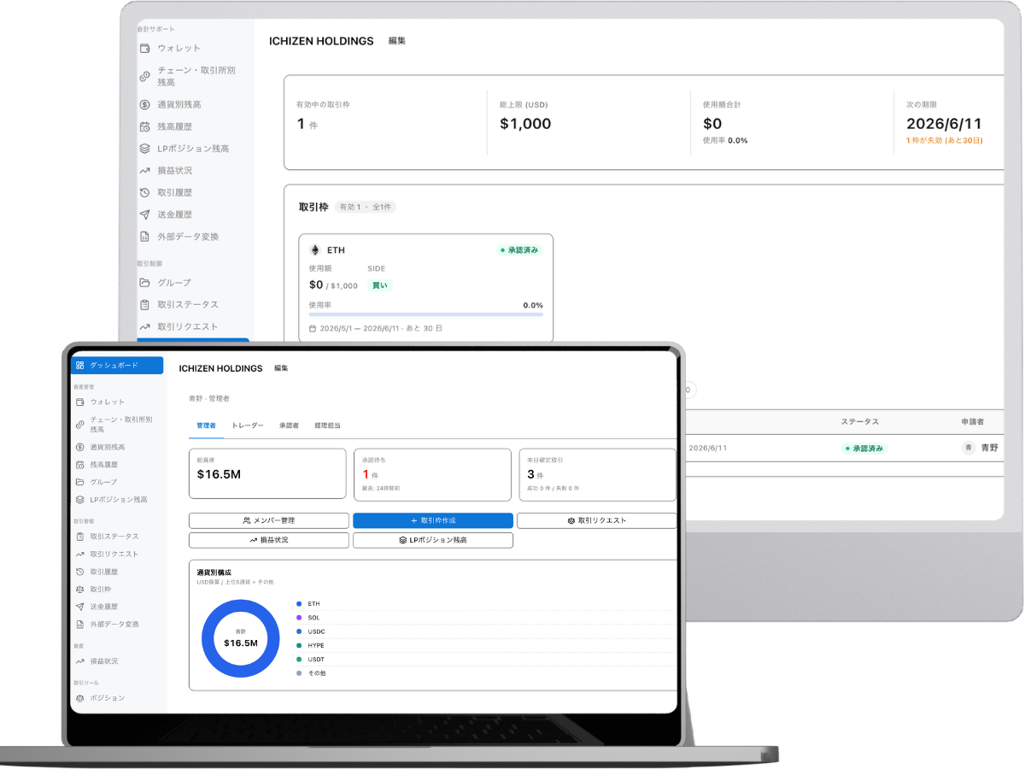Switch to 経理担当 tab

(x=327, y=425)
